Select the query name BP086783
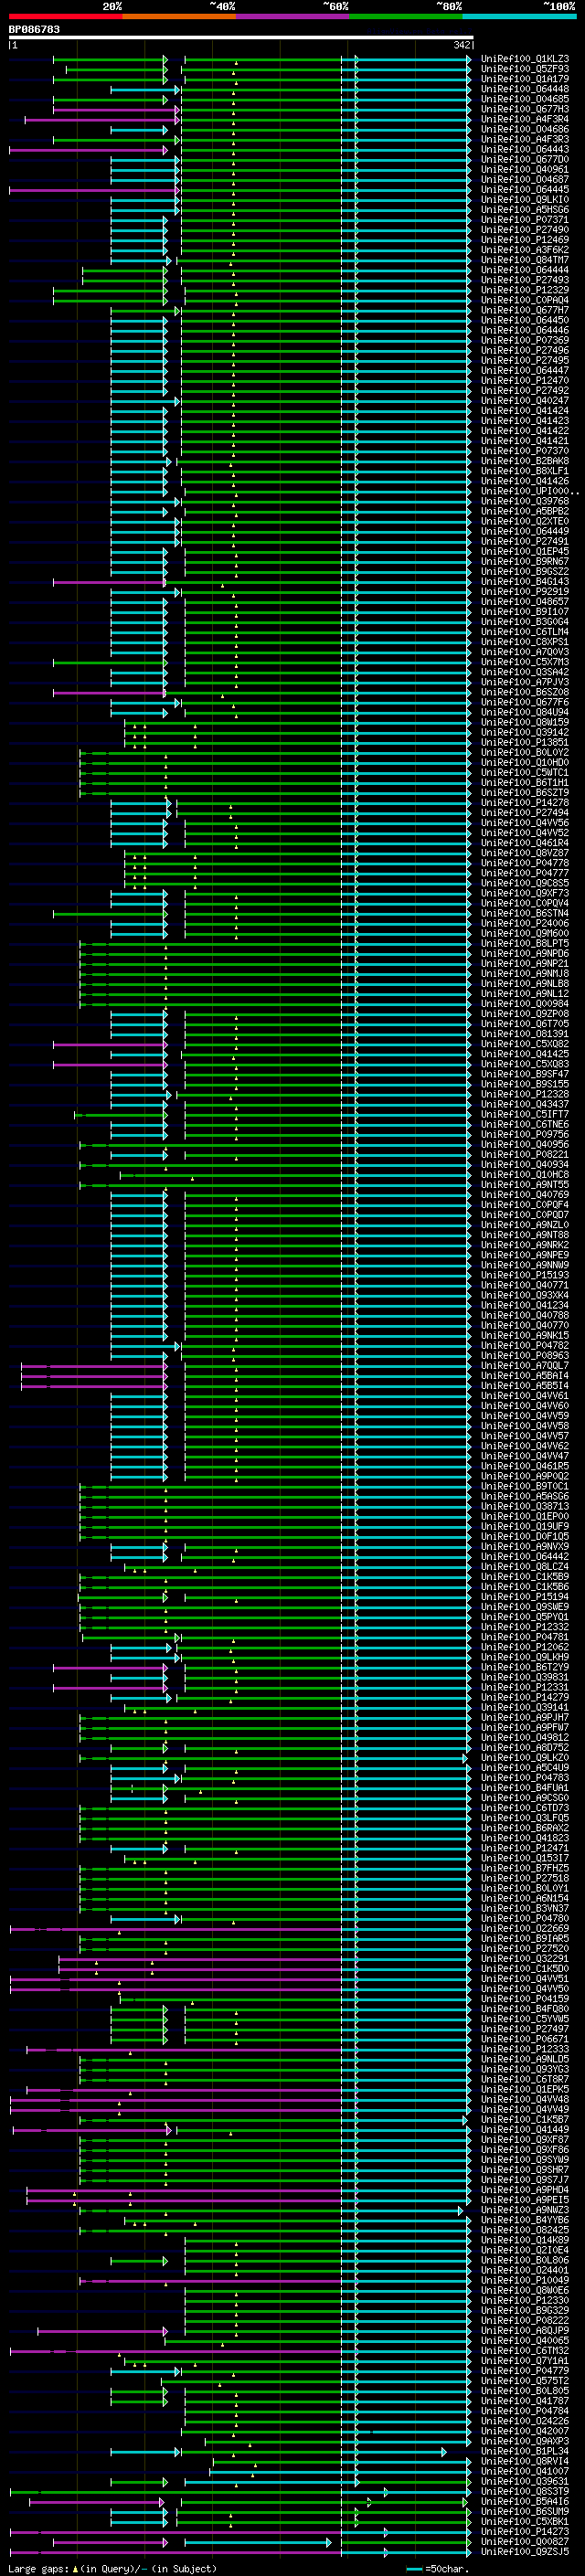The width and height of the screenshot is (585, 2576). click(34, 30)
